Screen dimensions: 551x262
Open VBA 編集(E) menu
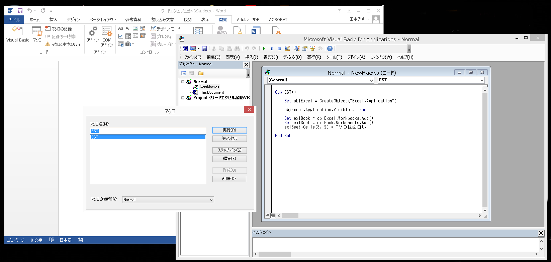213,57
